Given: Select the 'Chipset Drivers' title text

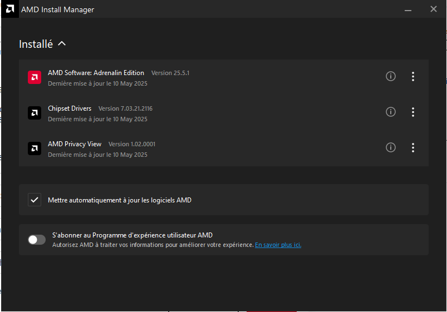Looking at the screenshot, I should point(70,108).
